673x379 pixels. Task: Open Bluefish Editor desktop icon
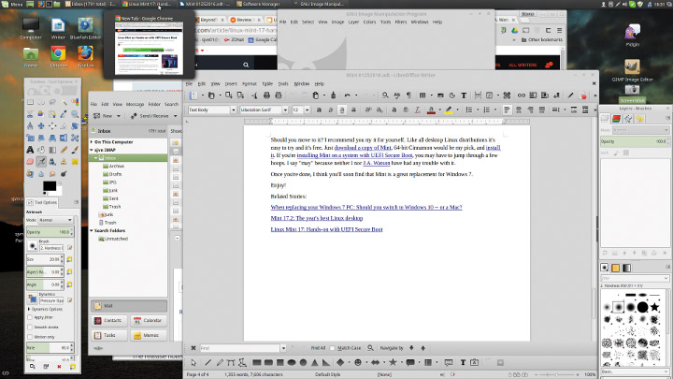pos(85,29)
